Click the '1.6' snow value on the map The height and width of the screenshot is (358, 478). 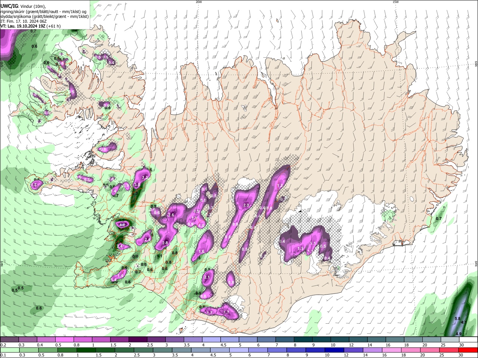pyautogui.click(x=202, y=252)
